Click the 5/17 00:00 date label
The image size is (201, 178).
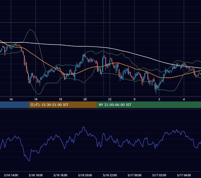[x=134, y=175]
